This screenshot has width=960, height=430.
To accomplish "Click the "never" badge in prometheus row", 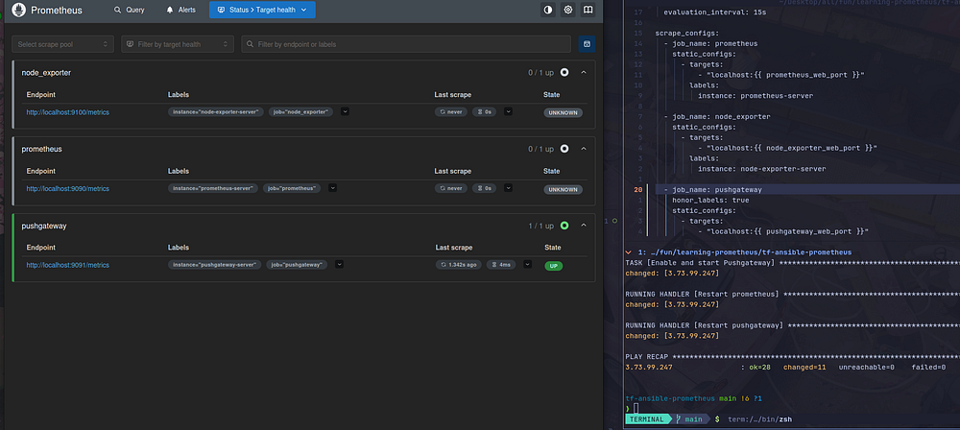I will (451, 189).
